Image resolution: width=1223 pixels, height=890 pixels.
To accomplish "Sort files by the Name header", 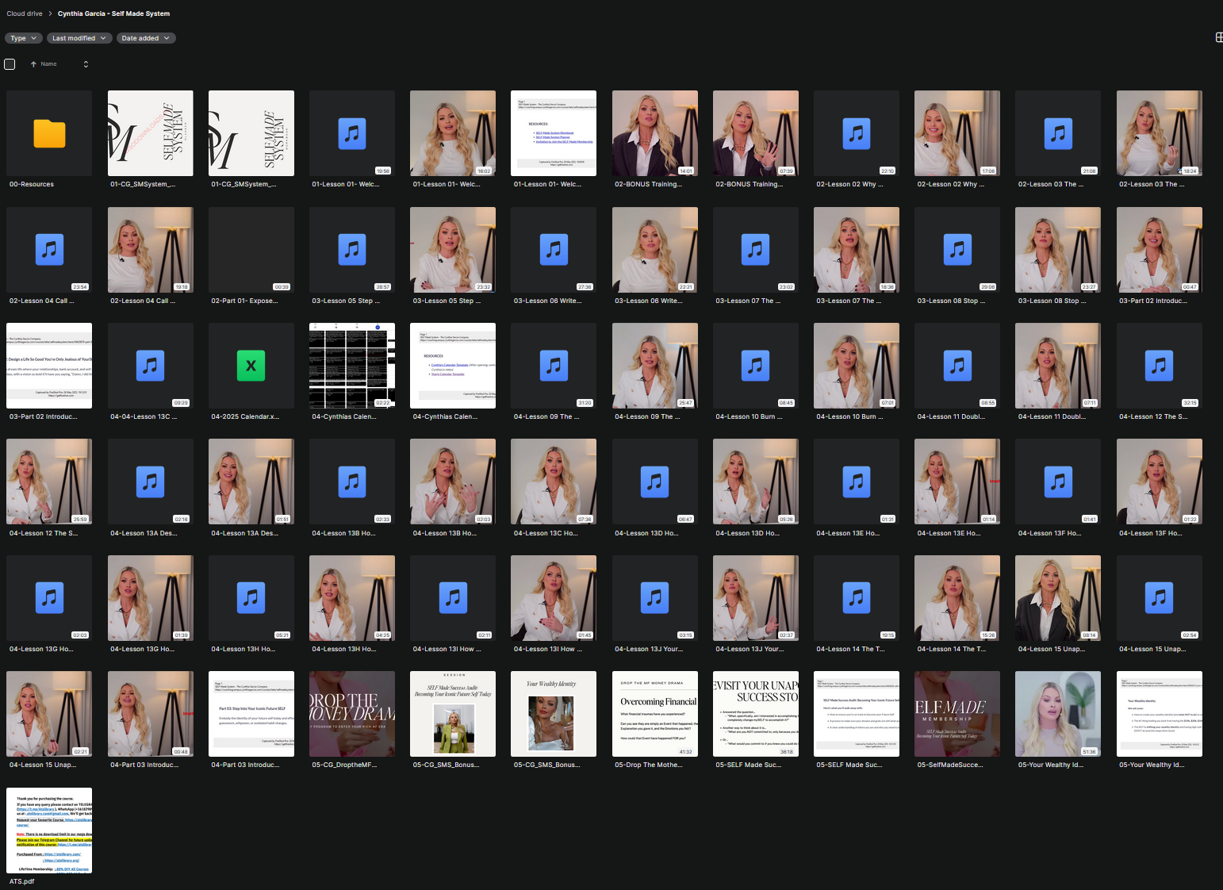I will 48,64.
